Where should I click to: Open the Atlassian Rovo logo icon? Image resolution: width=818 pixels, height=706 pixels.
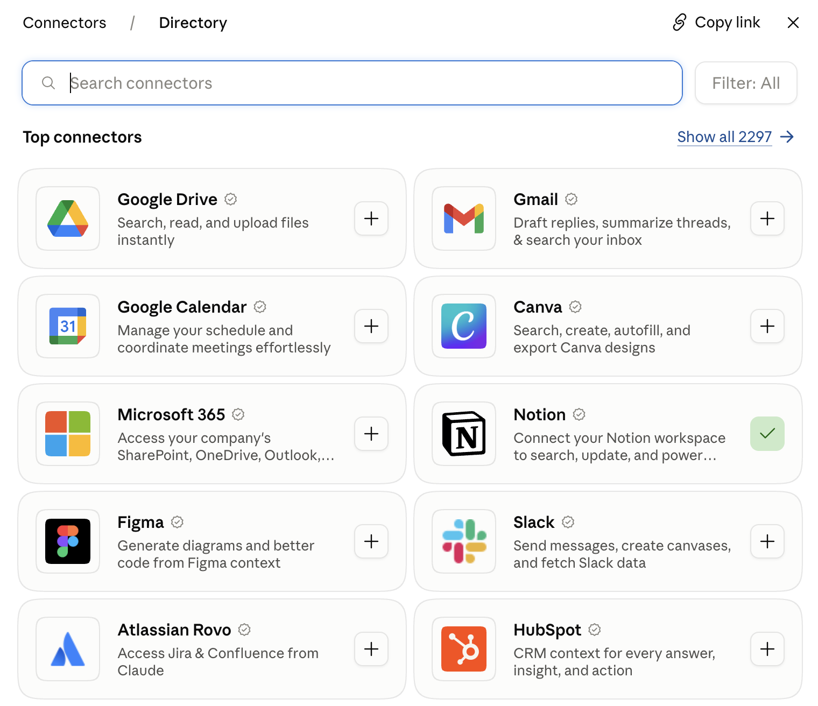[68, 649]
